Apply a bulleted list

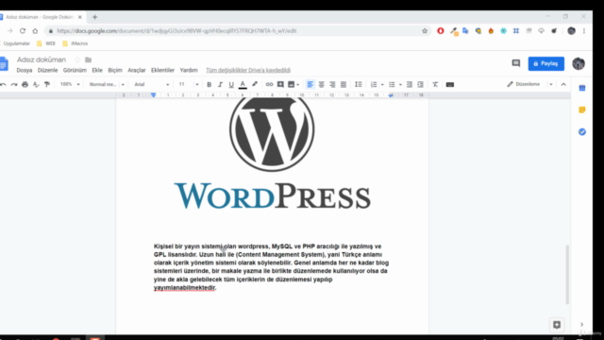point(392,84)
